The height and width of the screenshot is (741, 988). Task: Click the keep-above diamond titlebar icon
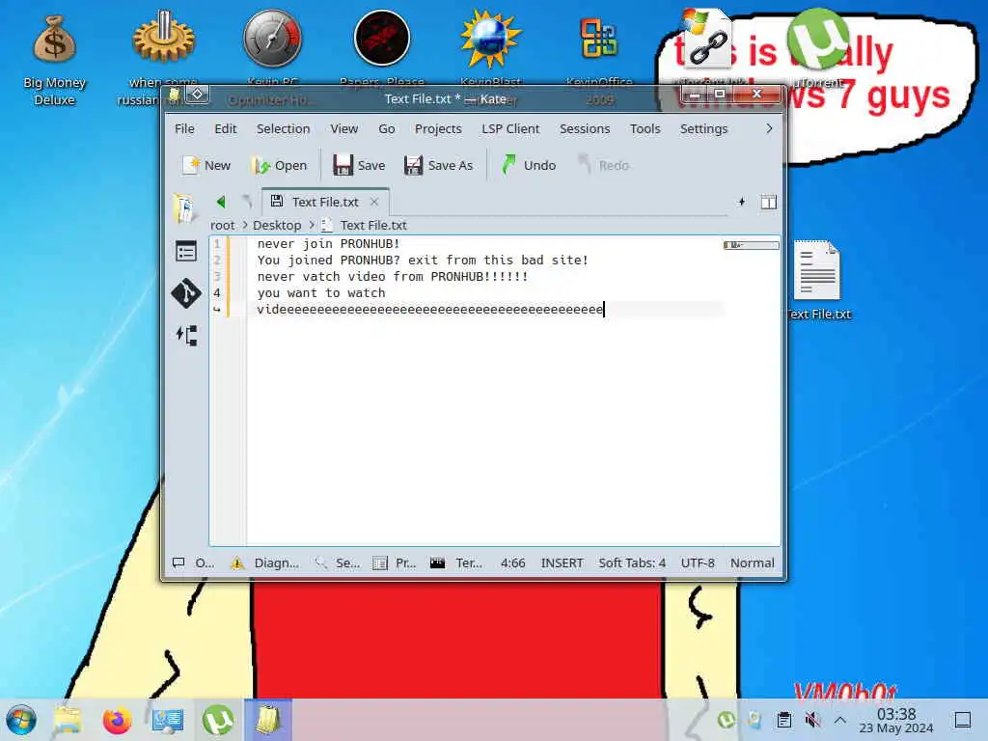(x=197, y=95)
